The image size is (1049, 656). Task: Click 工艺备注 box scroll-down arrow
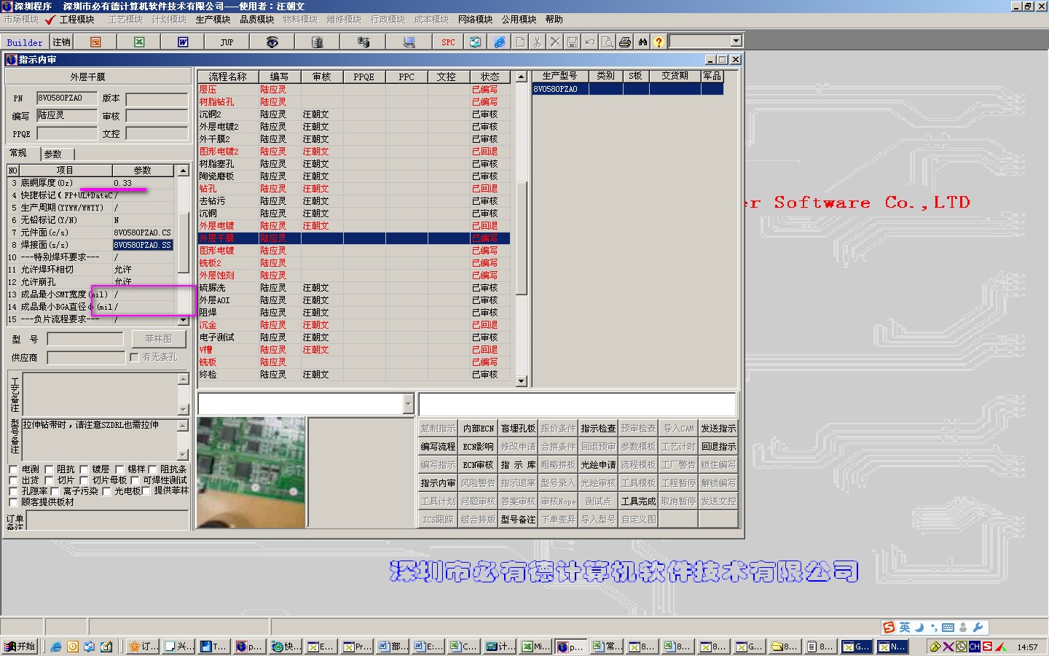(183, 410)
